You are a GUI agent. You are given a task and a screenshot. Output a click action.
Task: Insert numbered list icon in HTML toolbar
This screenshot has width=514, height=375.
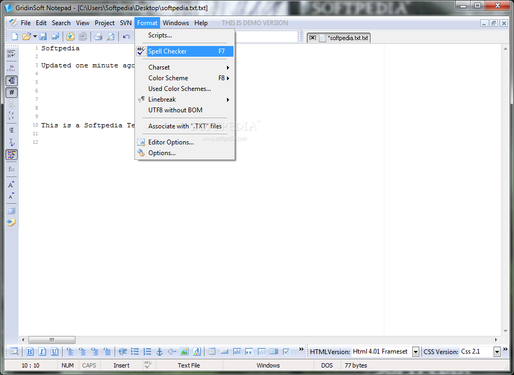click(147, 352)
